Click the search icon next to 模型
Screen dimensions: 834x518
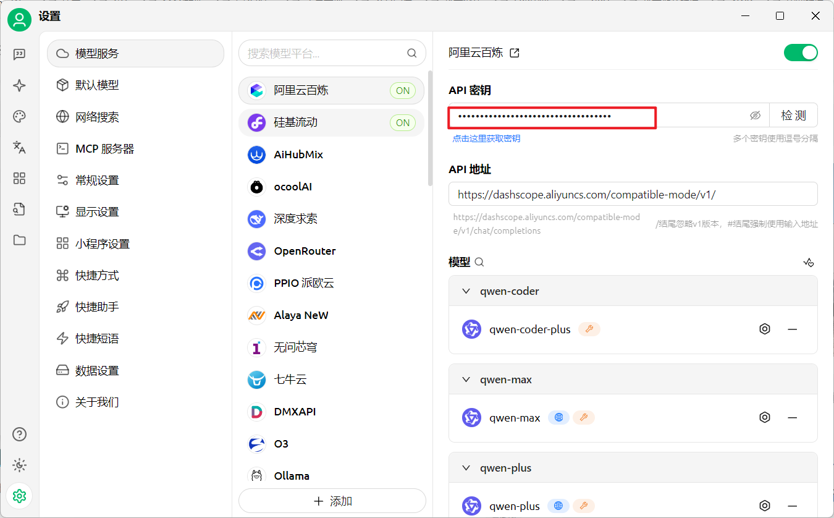479,262
